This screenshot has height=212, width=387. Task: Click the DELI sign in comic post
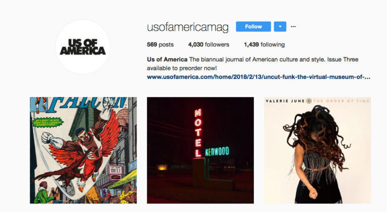pyautogui.click(x=115, y=170)
